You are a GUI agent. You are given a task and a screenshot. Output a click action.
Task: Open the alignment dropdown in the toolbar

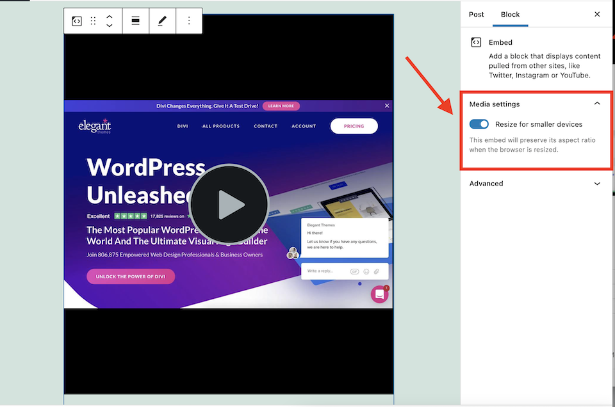coord(135,20)
